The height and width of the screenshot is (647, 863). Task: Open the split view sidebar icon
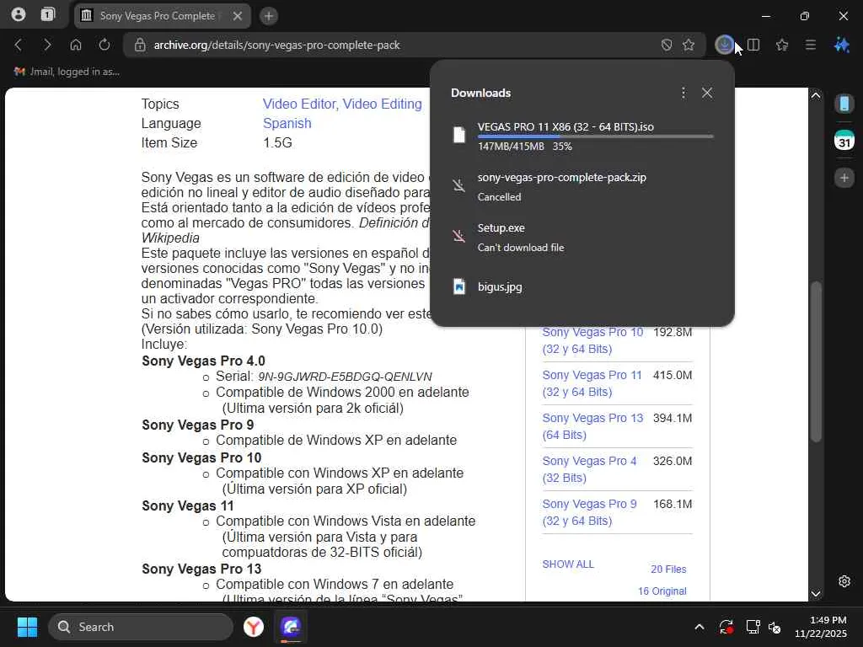753,45
